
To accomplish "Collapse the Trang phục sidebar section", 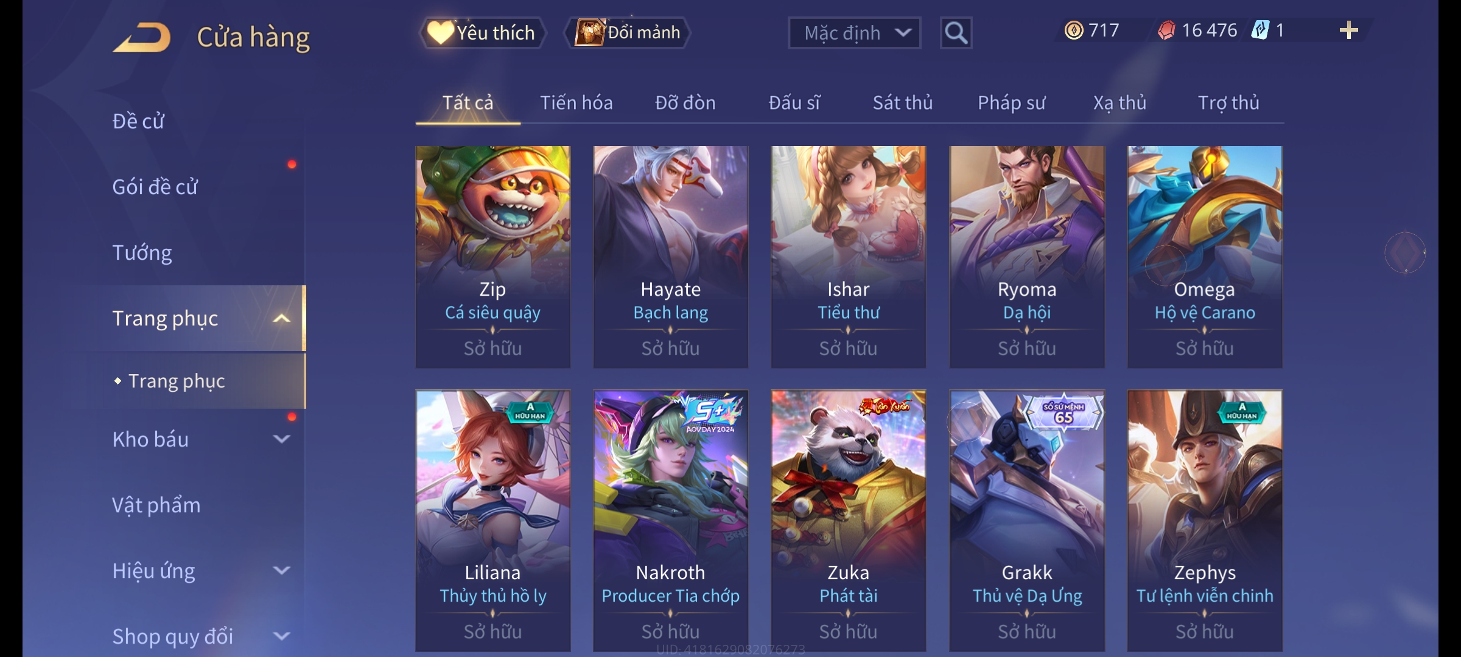I will (281, 318).
